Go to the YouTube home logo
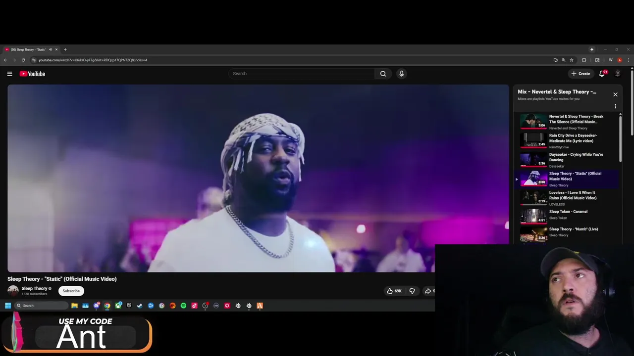This screenshot has width=634, height=356. pos(32,74)
